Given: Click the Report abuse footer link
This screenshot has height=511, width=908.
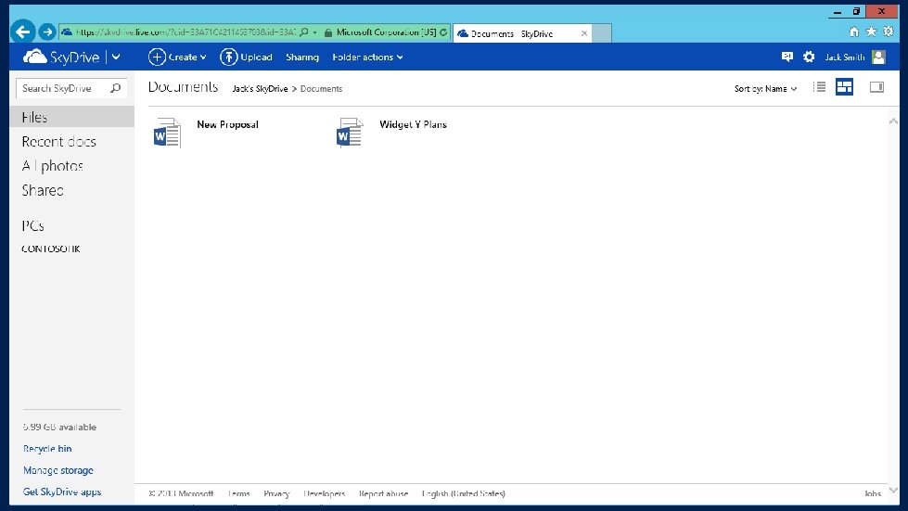Looking at the screenshot, I should tap(383, 493).
